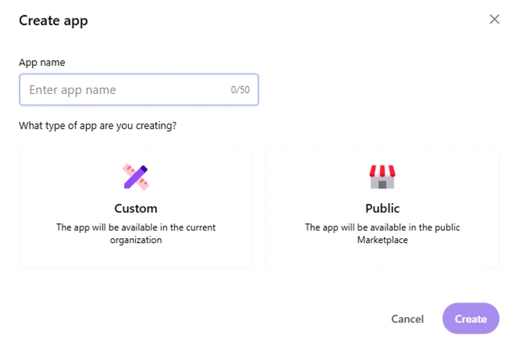
Task: Expand the Public Marketplace card
Action: click(x=382, y=208)
